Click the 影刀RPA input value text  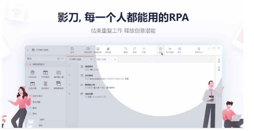pos(110,88)
